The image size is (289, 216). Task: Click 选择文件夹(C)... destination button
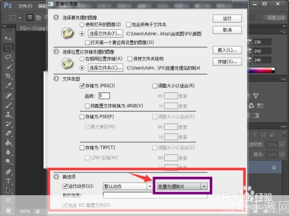pos(105,68)
